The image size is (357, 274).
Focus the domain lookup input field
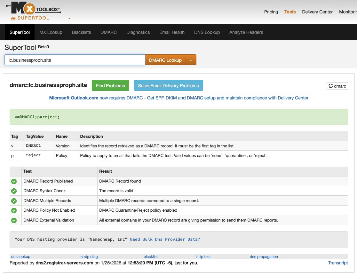tap(75, 60)
